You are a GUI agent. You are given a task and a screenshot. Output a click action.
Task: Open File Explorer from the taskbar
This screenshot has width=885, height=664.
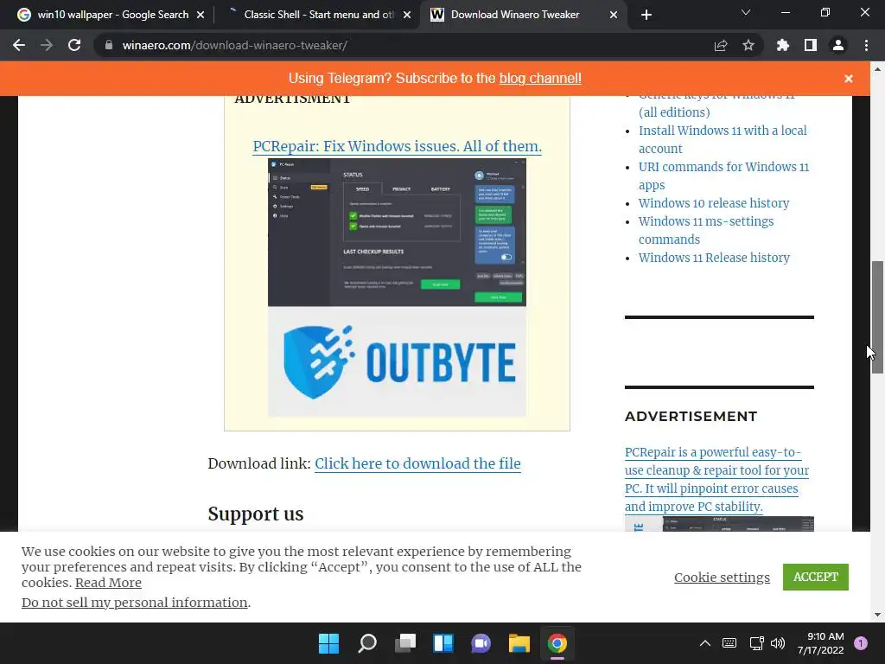[519, 643]
